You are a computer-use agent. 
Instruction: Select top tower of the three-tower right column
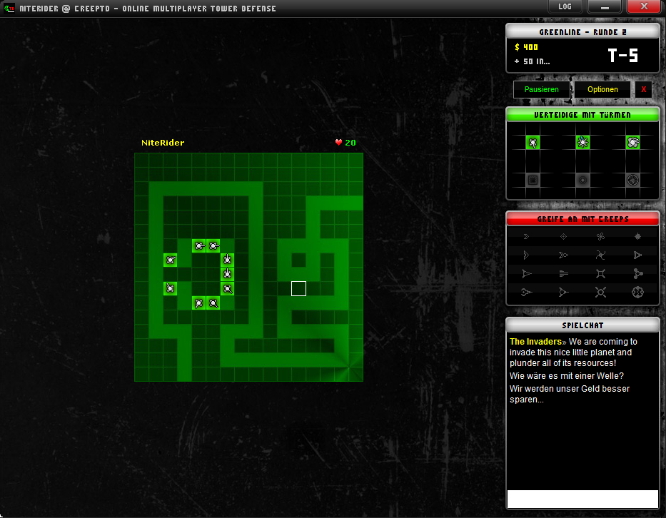228,260
